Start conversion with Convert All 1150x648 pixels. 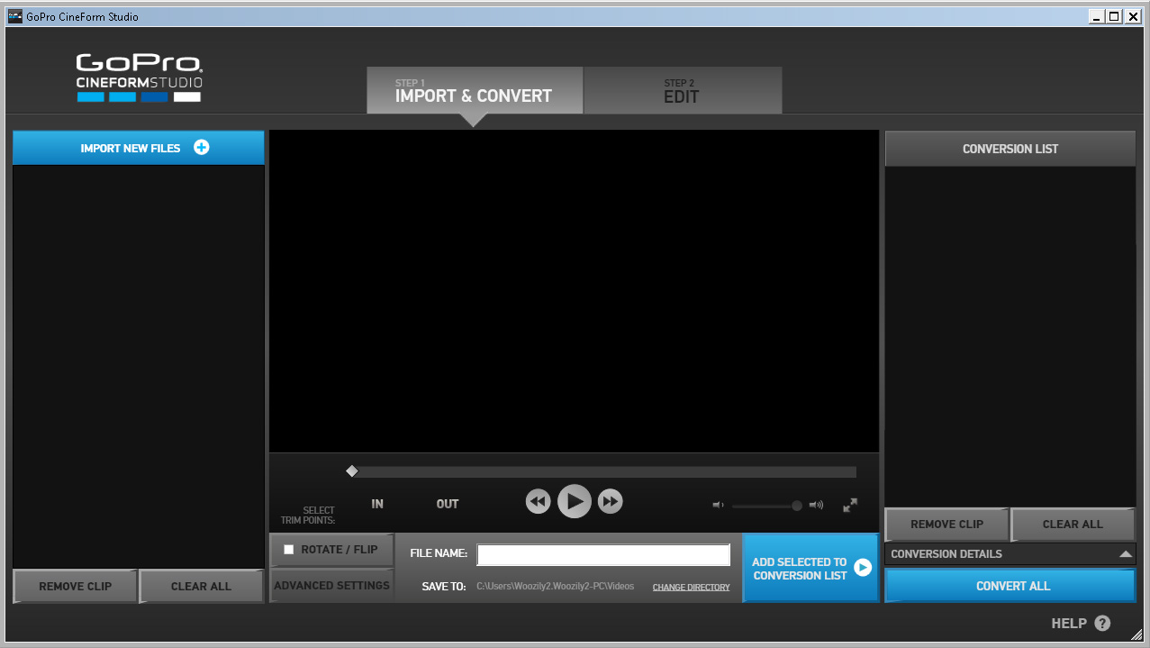[1010, 586]
